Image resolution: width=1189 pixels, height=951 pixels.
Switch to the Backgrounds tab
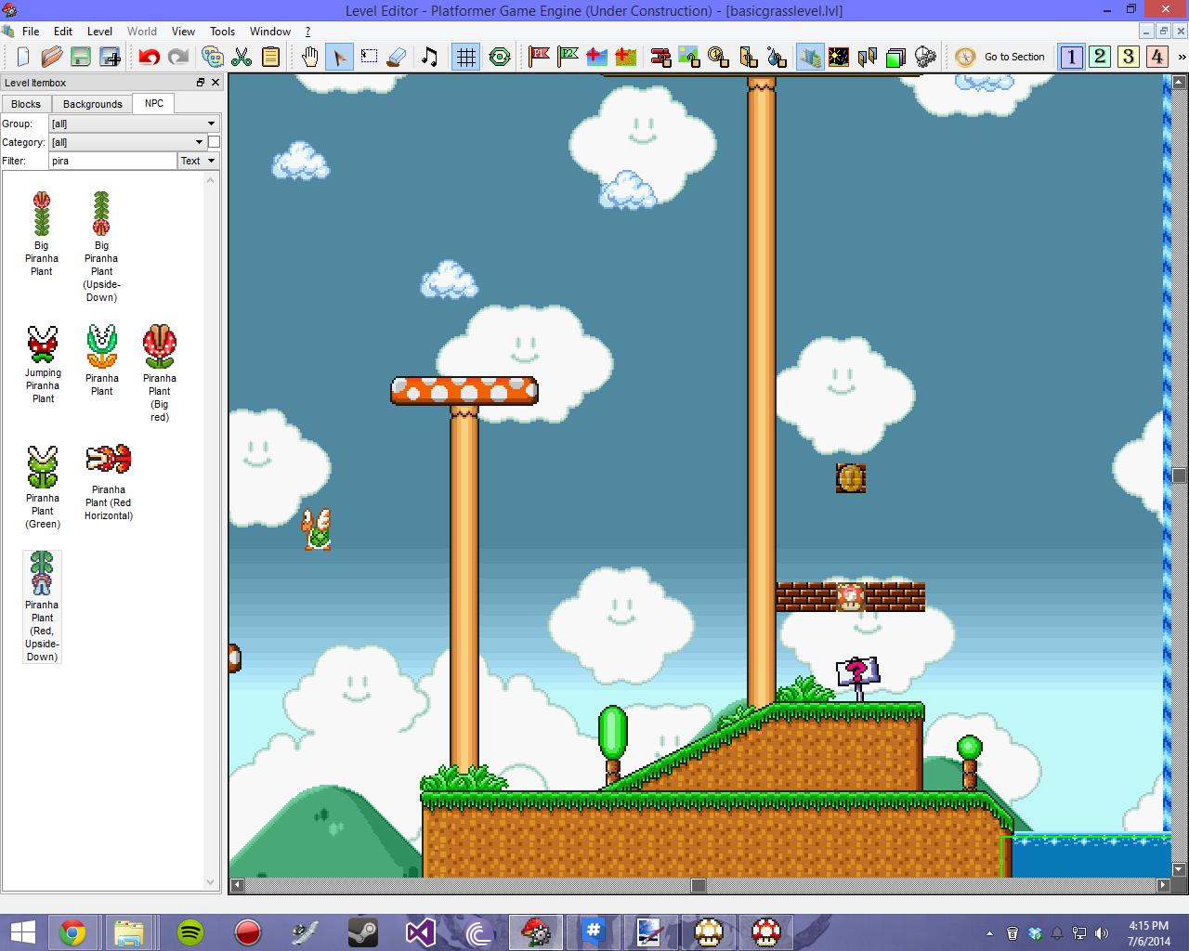[93, 104]
